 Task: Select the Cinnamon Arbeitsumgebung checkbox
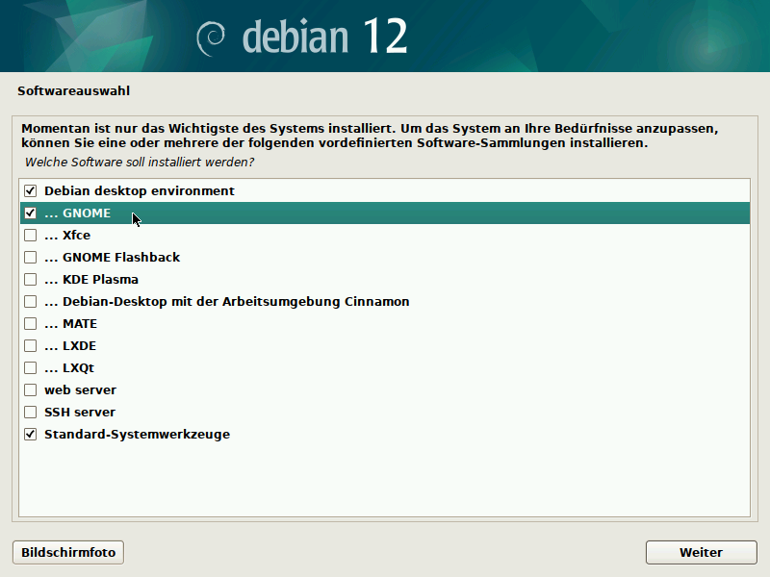point(31,301)
